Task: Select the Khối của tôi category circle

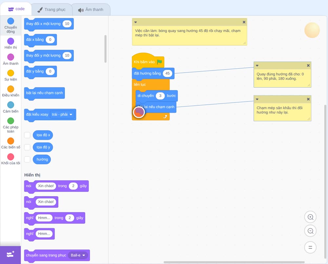Action: (11, 157)
